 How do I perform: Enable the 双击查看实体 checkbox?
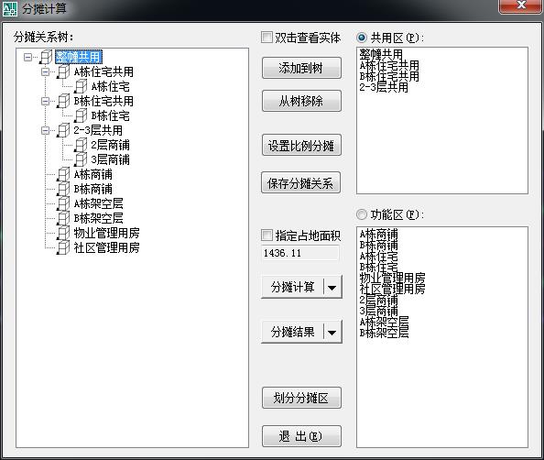point(267,38)
